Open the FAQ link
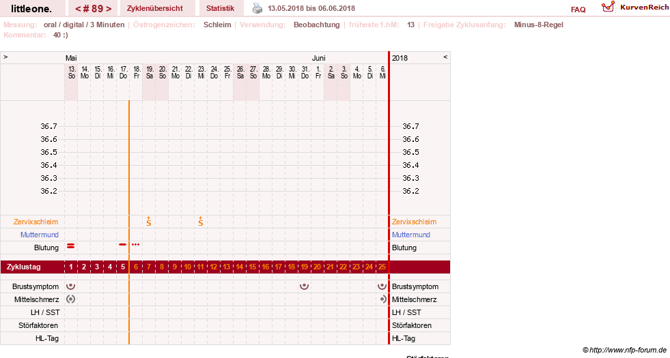Screen dimensions: 670x358 point(578,10)
